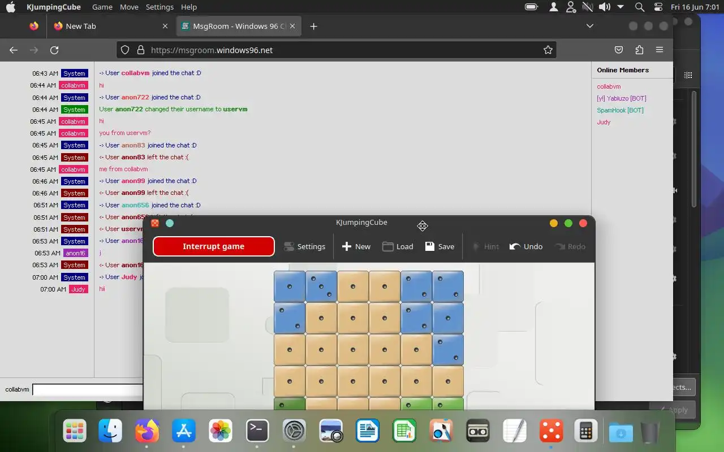The height and width of the screenshot is (452, 724).
Task: Go forward in Firefox
Action: click(x=34, y=50)
